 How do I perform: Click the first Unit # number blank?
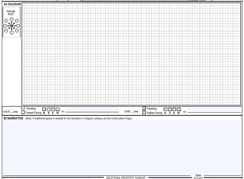11,111
